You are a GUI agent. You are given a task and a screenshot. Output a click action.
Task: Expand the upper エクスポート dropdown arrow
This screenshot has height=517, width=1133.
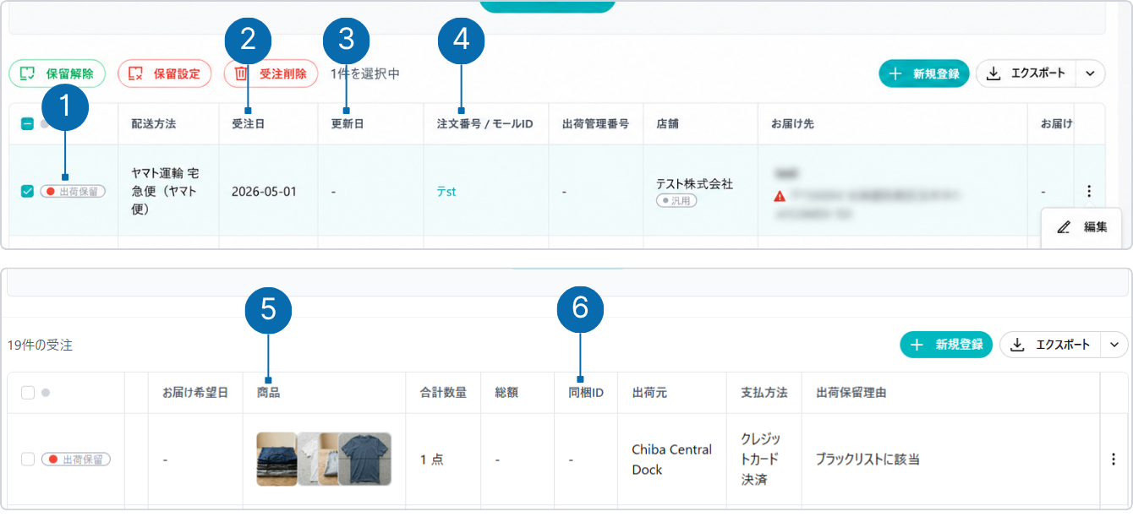[x=1090, y=73]
